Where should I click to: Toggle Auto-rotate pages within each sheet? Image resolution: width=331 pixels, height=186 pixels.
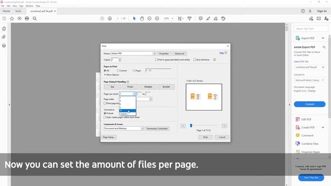pos(105,117)
